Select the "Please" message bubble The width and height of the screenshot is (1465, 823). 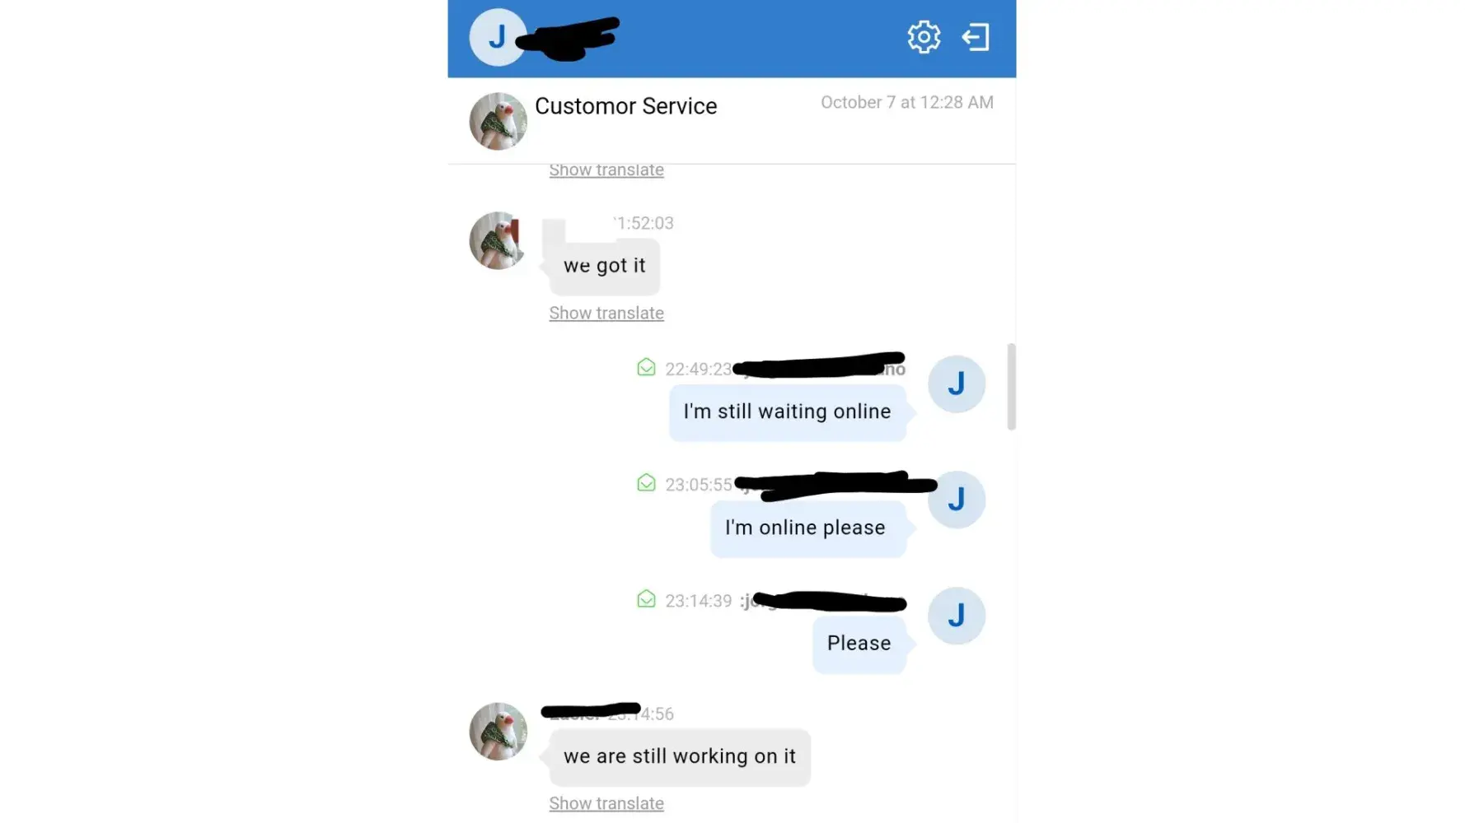tap(859, 644)
